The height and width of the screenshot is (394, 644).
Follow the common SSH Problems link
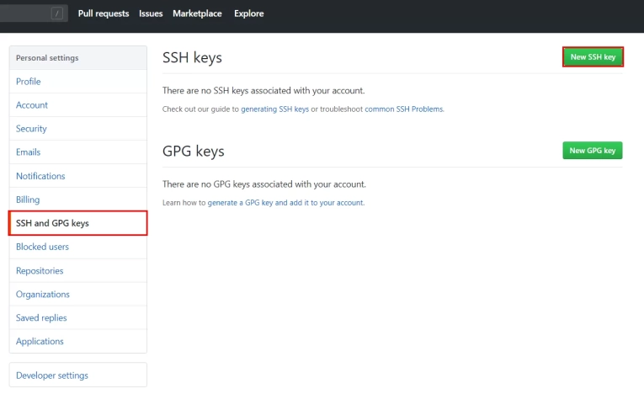pyautogui.click(x=403, y=109)
